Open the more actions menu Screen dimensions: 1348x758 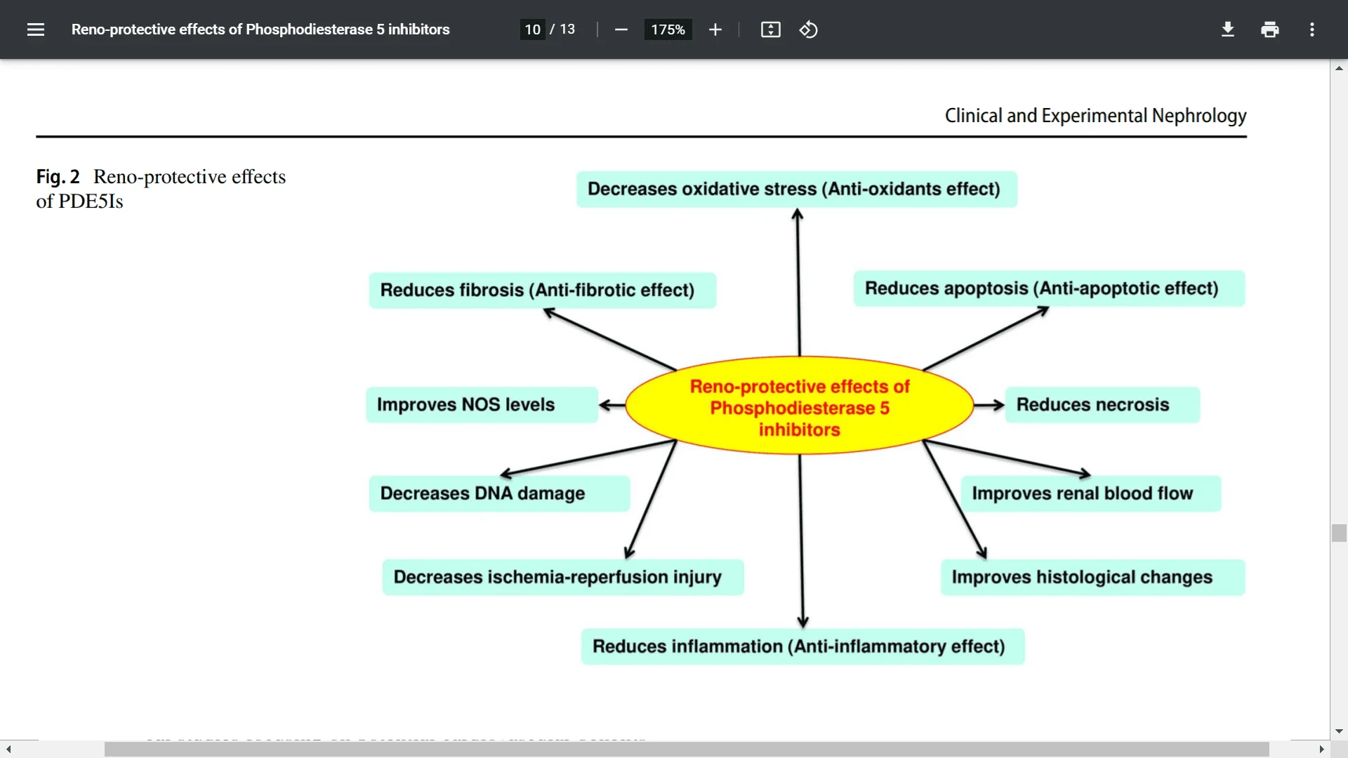[x=1311, y=29]
